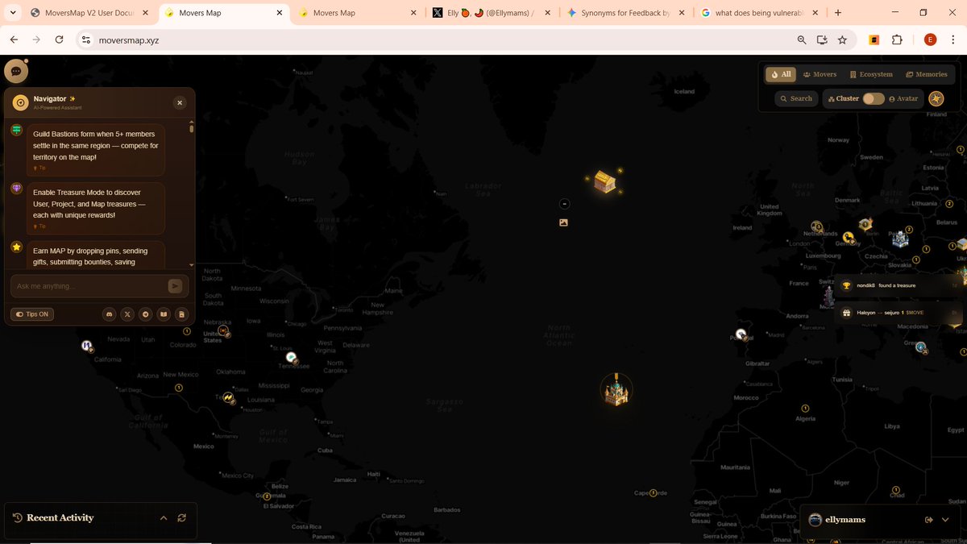Expand the Recent Activity panel chevron
This screenshot has height=544, width=967.
coord(164,518)
